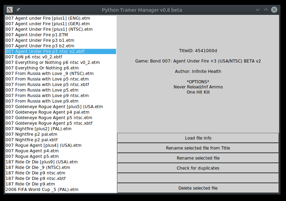Click Rename selected file from Title

198,148
